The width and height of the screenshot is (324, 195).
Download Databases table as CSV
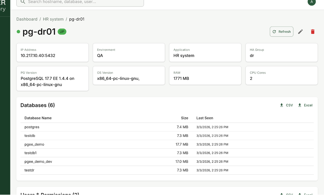point(286,105)
